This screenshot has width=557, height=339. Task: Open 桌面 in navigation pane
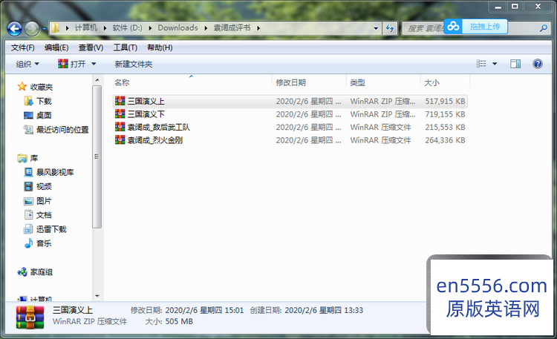(x=44, y=115)
